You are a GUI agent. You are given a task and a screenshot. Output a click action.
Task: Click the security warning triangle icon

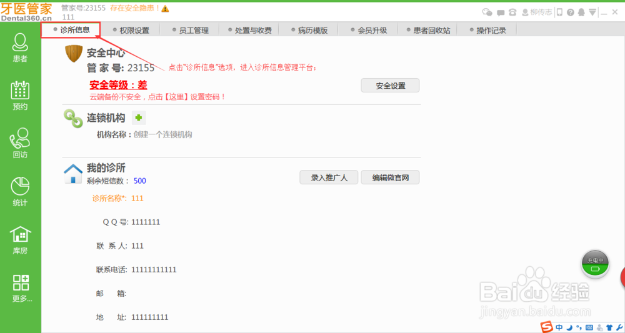click(165, 8)
